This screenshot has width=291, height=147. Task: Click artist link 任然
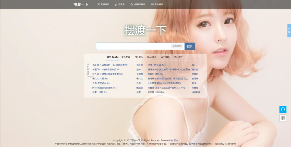pyautogui.click(x=138, y=83)
